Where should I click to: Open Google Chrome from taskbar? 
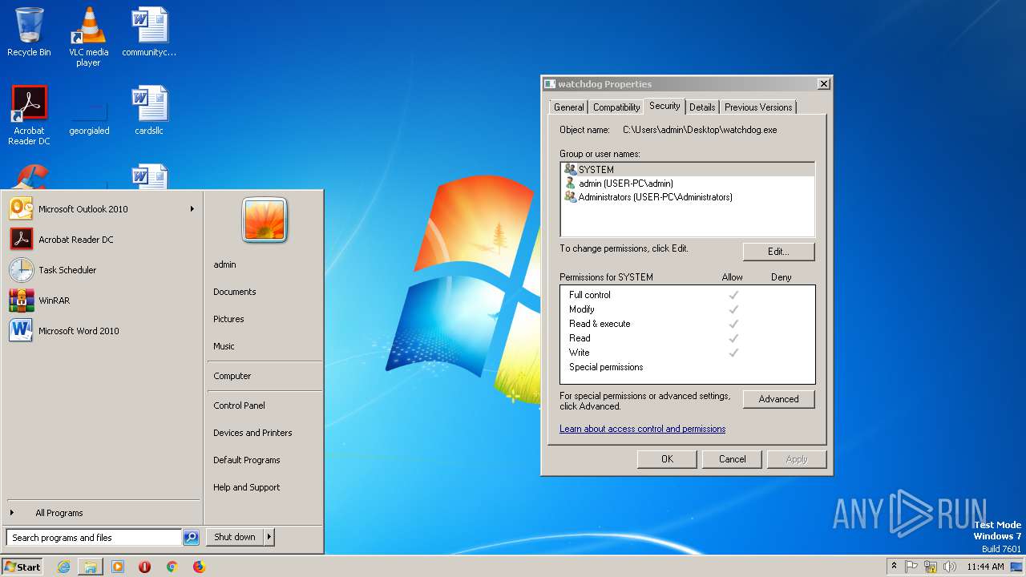172,567
